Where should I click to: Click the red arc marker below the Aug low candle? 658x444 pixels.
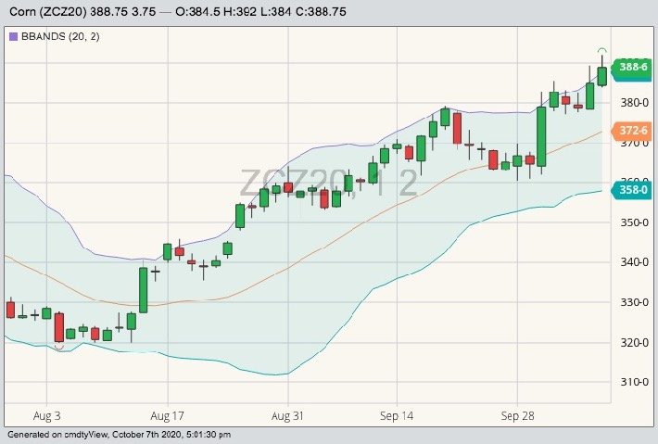pos(59,347)
